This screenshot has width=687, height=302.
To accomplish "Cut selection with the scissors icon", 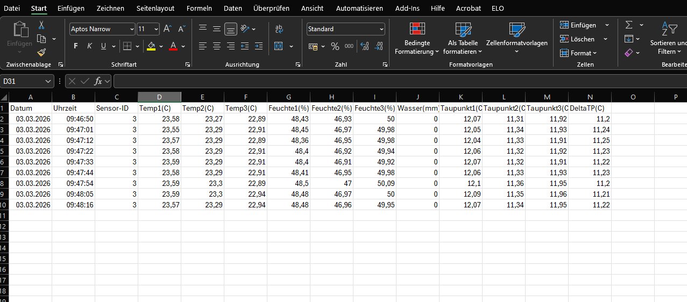I will [41, 25].
